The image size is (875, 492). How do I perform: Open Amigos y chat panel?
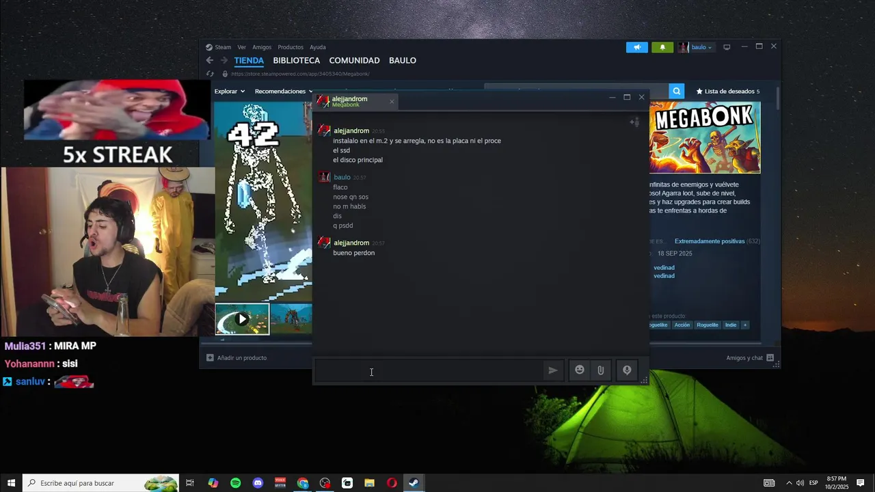click(750, 357)
